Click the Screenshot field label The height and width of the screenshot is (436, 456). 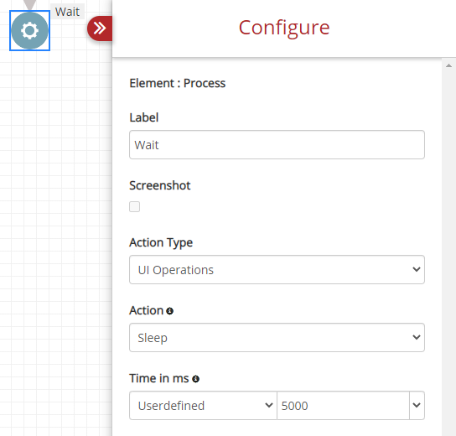tap(160, 185)
